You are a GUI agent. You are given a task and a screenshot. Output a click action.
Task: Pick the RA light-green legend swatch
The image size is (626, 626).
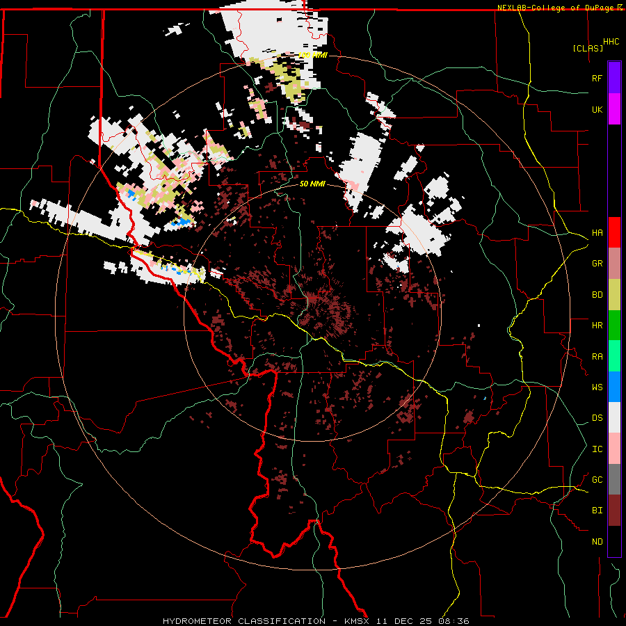[x=614, y=356]
